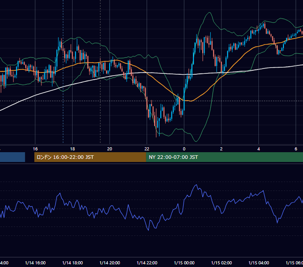Click the 16 hour label on upper axis

point(35,149)
